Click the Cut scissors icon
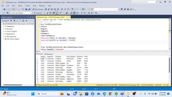 click(x=62, y=9)
